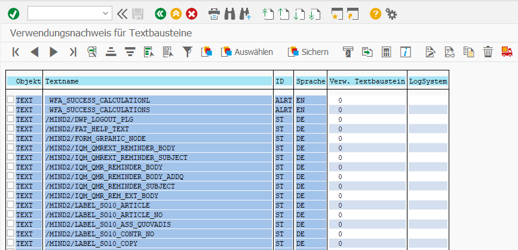
Task: Click the Select All rows icon
Action: [149, 52]
